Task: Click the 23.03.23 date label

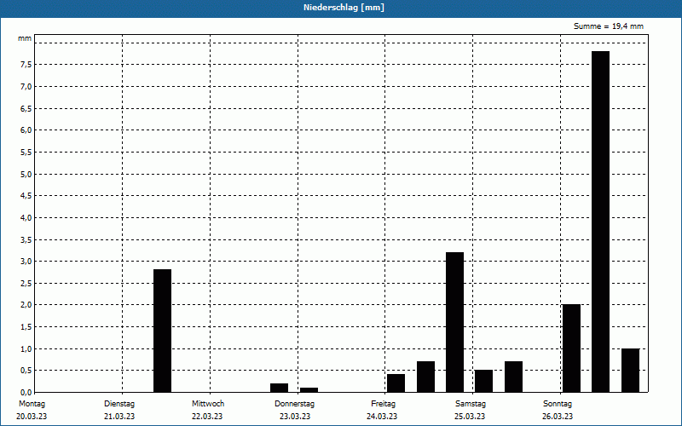Action: tap(295, 417)
